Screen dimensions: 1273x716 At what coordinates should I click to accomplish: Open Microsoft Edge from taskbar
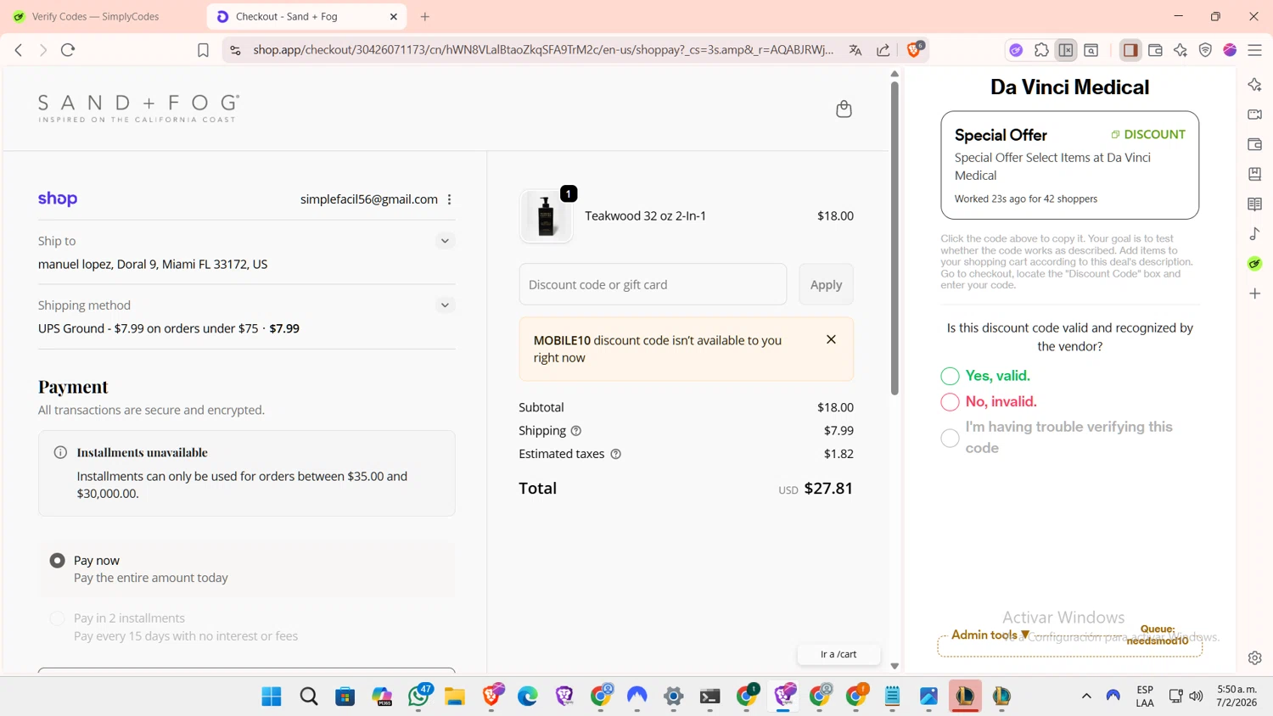(528, 696)
